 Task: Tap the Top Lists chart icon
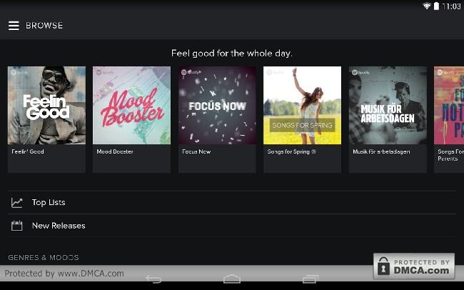(x=17, y=203)
